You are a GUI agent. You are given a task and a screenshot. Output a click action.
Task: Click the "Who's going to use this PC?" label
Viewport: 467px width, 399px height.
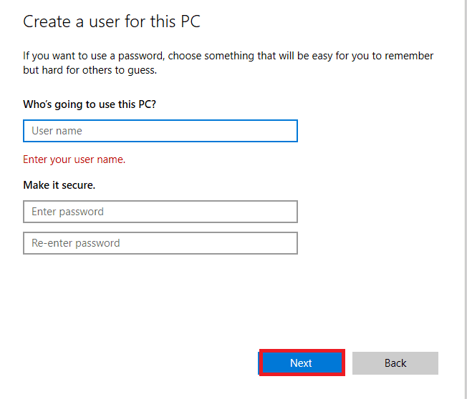(90, 104)
